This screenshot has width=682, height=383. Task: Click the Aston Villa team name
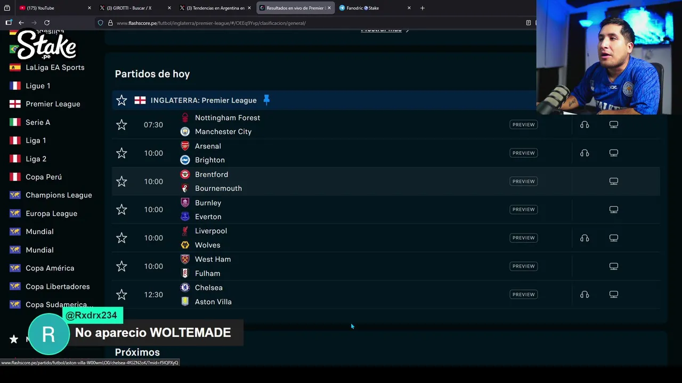point(213,302)
